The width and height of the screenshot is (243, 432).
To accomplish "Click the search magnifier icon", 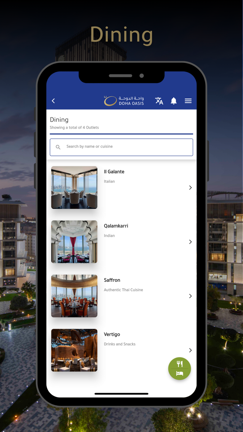I will tap(58, 147).
